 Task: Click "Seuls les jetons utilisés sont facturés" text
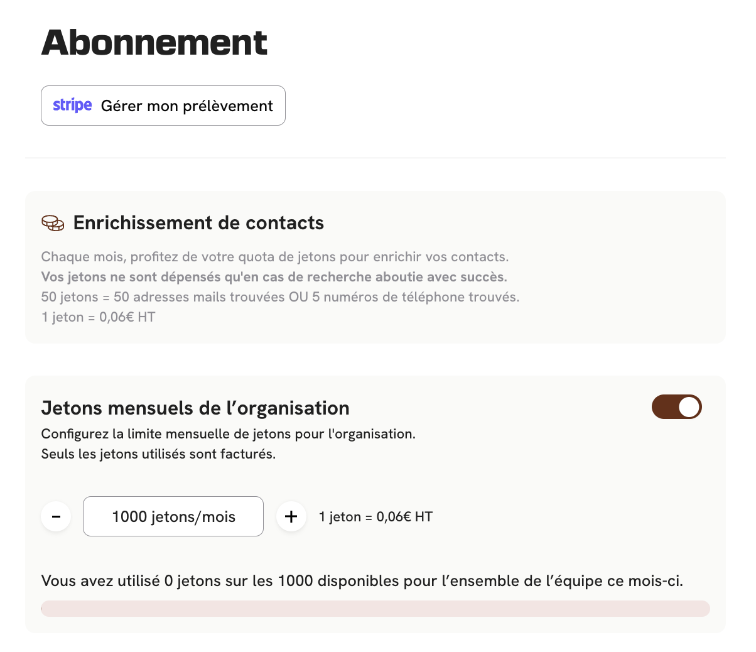[158, 454]
